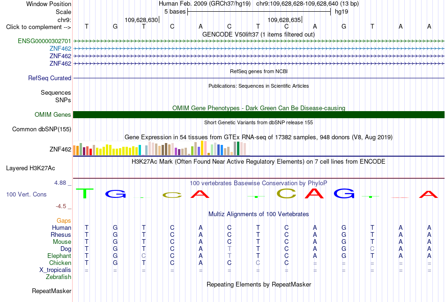Image resolution: width=445 pixels, height=302 pixels.
Task: Open the PhyloP Basewise Conservation title
Action: [259, 183]
